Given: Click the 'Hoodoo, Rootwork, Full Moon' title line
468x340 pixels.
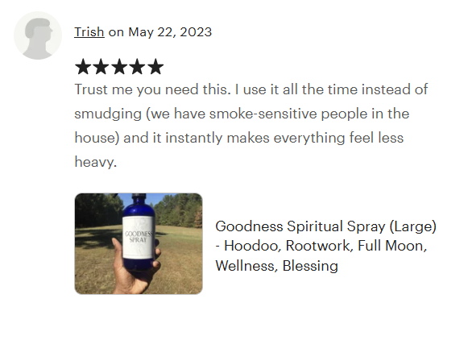Looking at the screenshot, I should coord(321,246).
